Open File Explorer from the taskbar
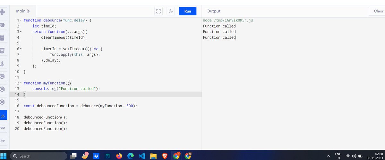Viewport: 385px width, 160px height. (153, 156)
